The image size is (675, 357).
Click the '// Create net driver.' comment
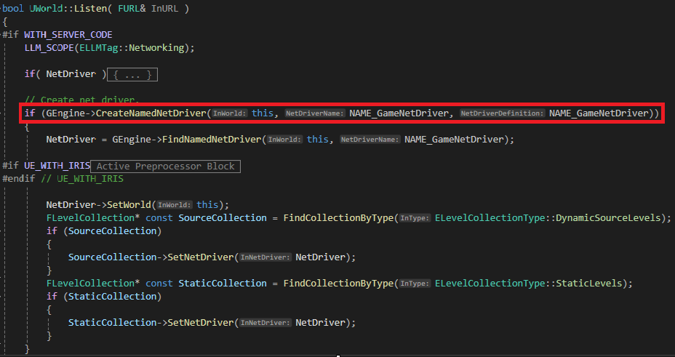[x=81, y=100]
